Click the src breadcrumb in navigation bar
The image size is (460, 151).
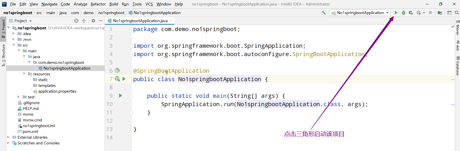tap(39, 13)
